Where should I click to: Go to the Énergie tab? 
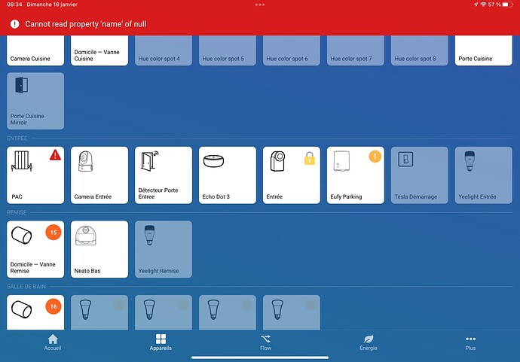(368, 342)
